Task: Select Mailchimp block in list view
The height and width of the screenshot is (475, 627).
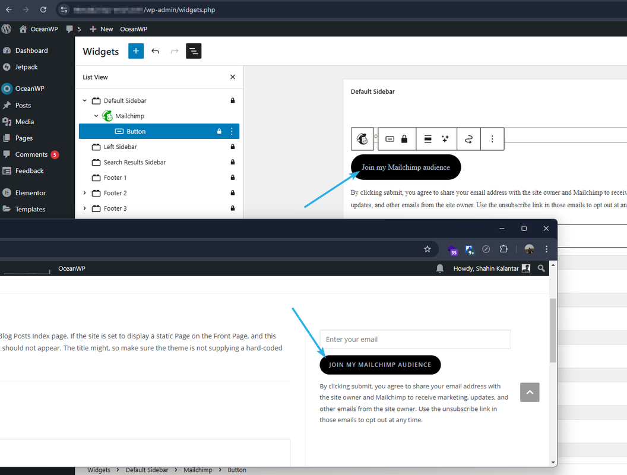Action: (x=129, y=116)
